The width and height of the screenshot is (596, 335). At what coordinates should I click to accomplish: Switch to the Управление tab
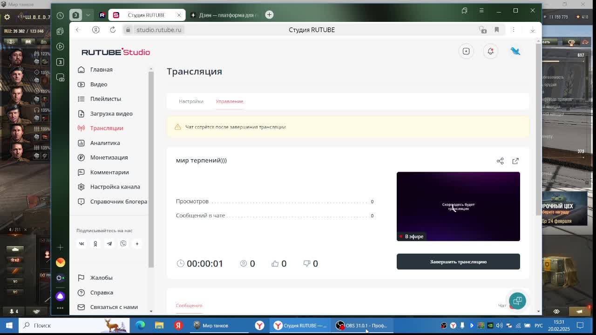coord(229,101)
